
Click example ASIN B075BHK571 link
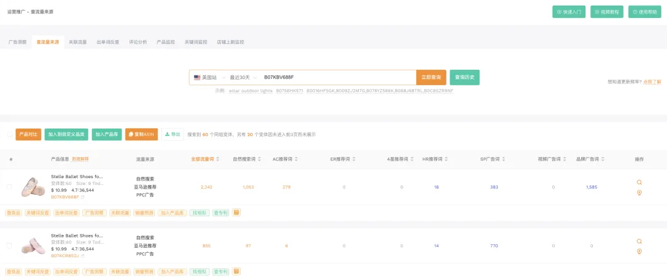(290, 91)
